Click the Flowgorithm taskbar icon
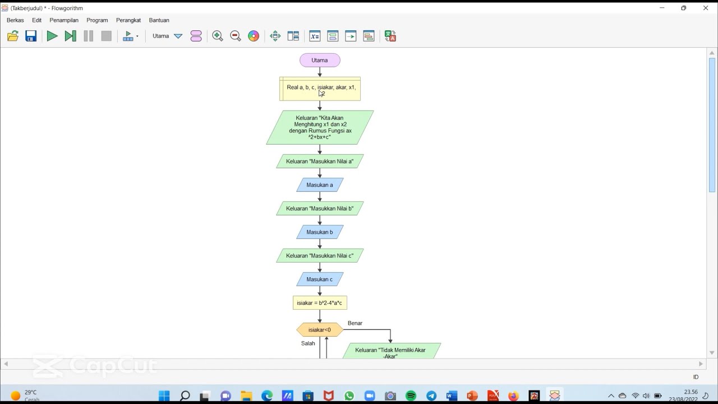The image size is (718, 404). [555, 396]
